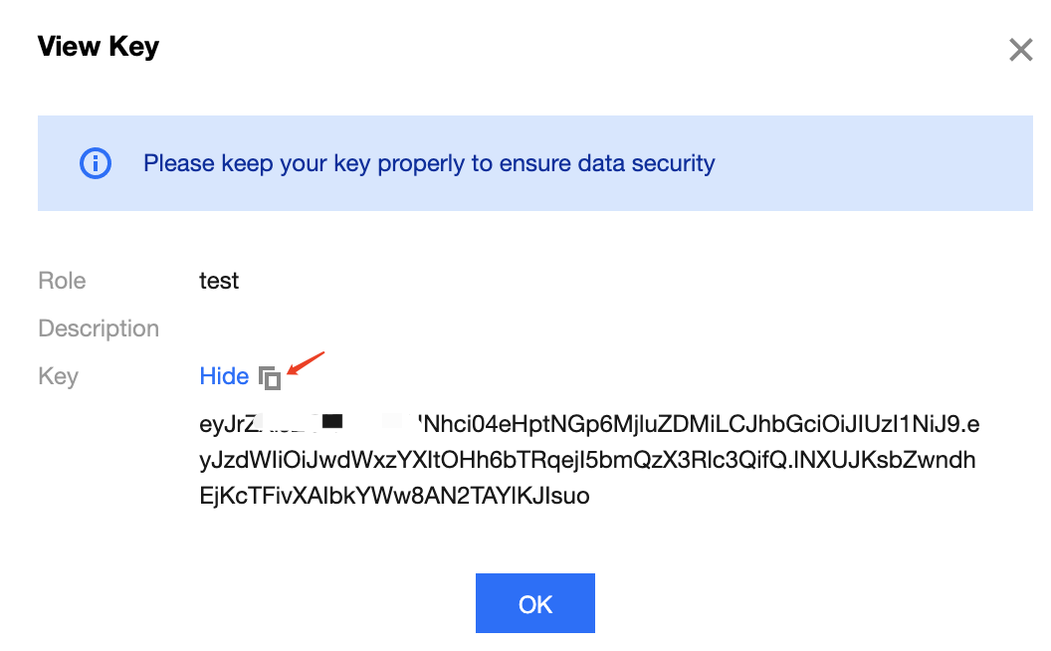1051x651 pixels.
Task: Click the red arrow annotation
Action: tap(309, 361)
